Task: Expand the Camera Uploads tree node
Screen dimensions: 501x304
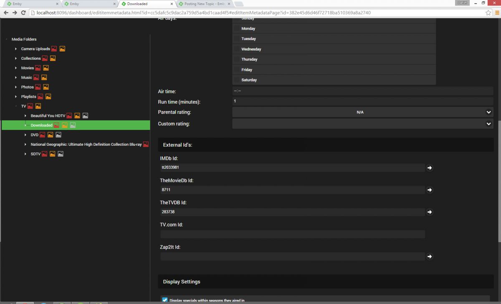Action: 16,49
